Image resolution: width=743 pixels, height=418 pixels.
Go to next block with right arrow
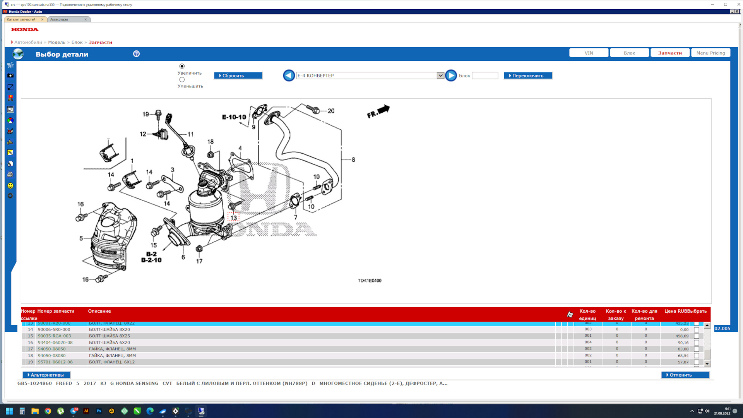pos(451,75)
